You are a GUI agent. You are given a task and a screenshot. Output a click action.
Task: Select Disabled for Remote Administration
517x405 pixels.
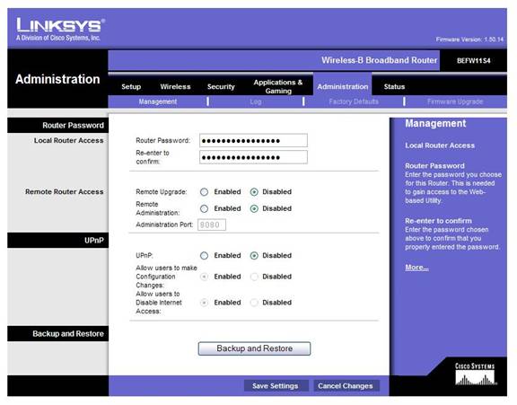[x=254, y=208]
